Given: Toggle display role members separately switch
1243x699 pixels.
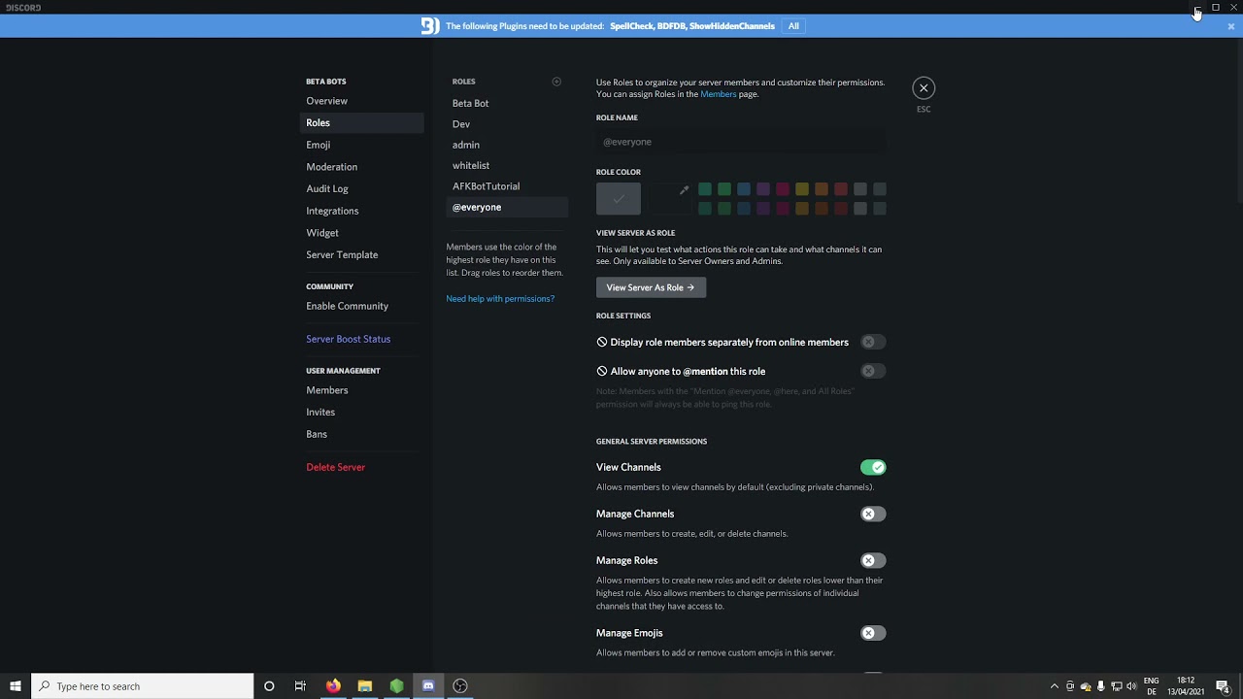Looking at the screenshot, I should (x=873, y=342).
